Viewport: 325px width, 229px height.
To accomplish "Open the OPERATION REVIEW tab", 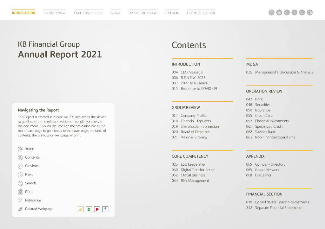I will point(143,13).
